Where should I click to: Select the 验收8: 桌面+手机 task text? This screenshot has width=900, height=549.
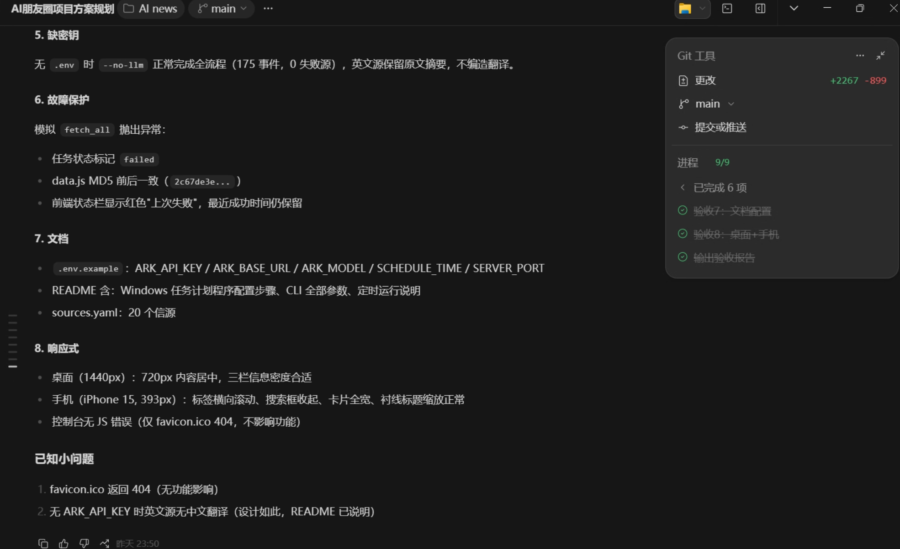coord(736,234)
